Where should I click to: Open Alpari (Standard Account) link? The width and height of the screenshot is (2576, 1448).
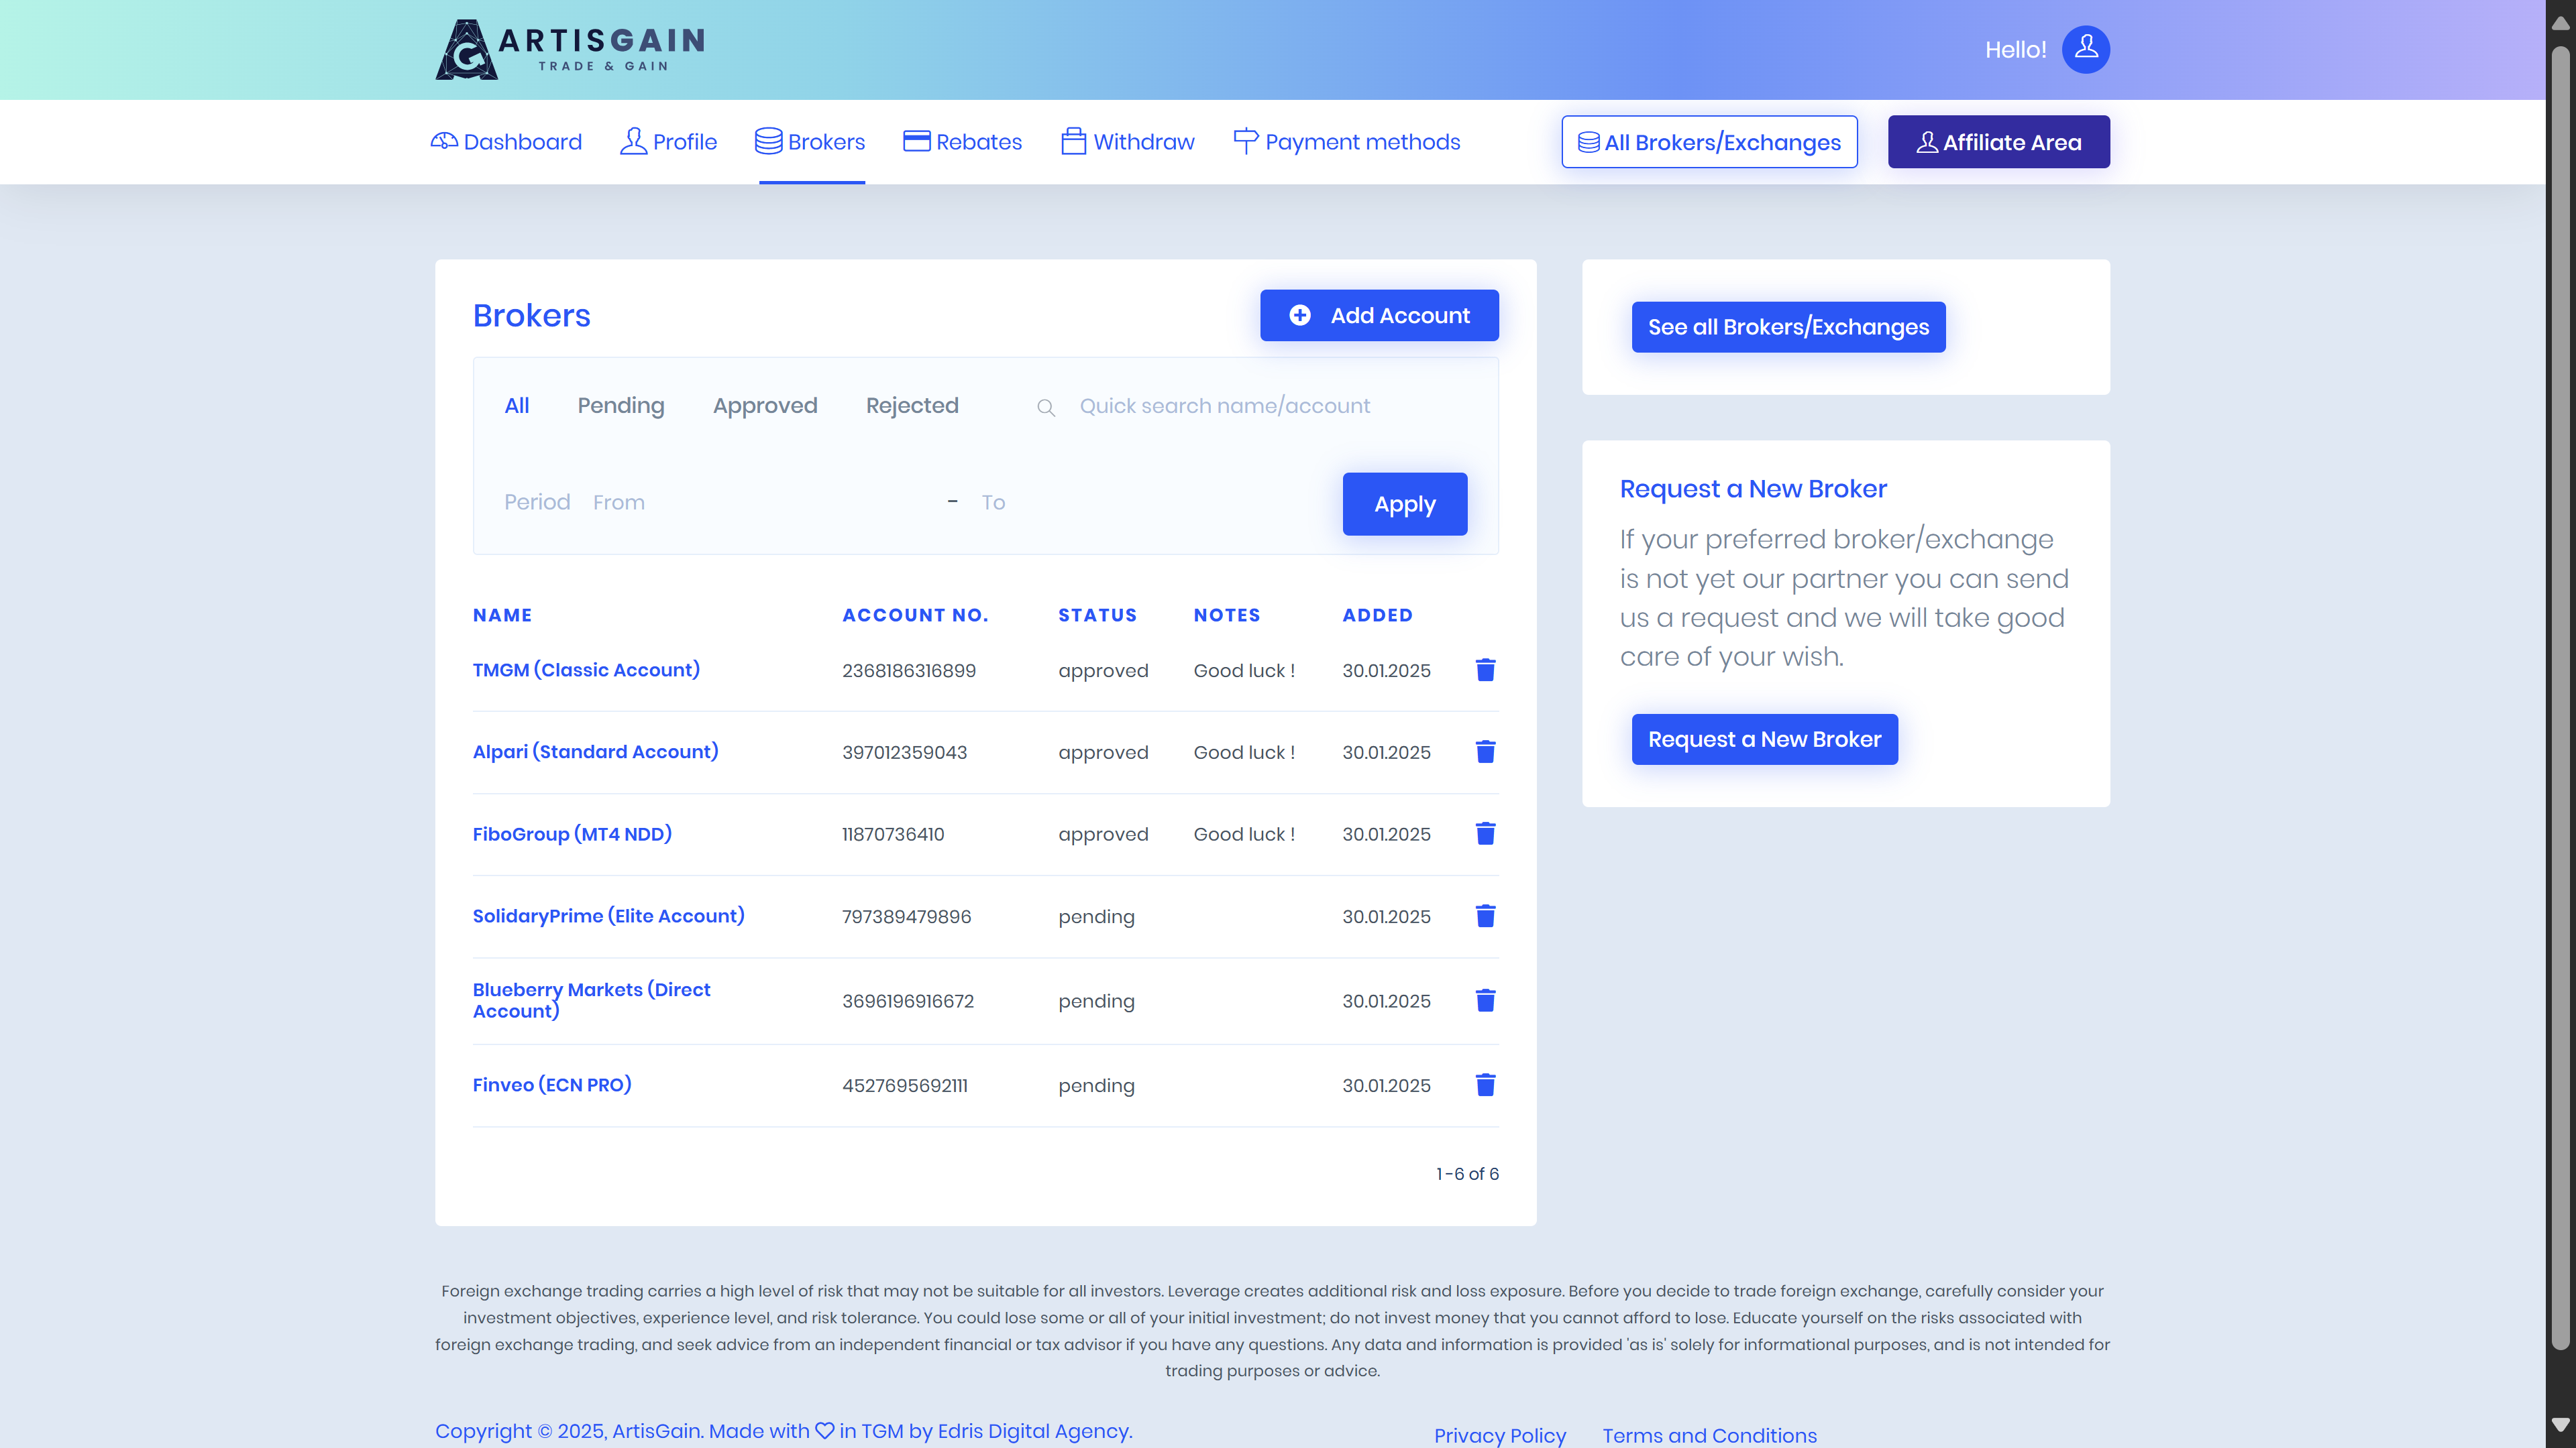tap(595, 751)
